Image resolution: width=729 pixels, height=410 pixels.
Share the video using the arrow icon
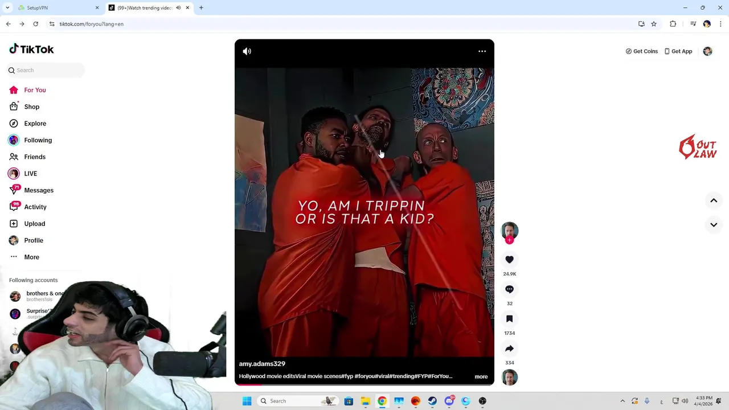coord(509,348)
